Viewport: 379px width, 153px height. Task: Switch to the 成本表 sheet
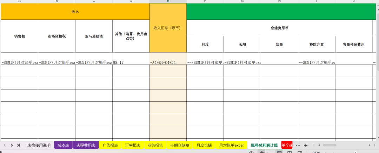tap(63, 145)
